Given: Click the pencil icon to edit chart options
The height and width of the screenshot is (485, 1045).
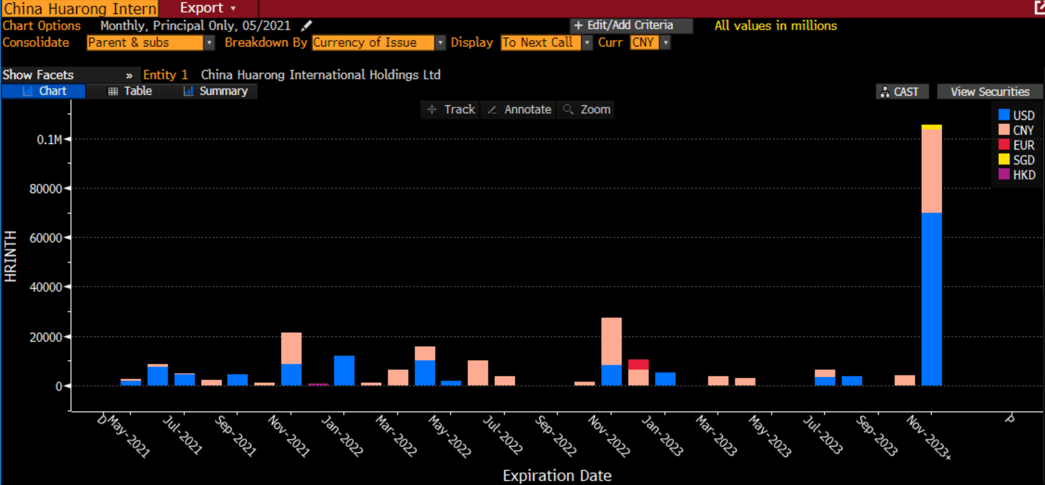Looking at the screenshot, I should tap(306, 25).
